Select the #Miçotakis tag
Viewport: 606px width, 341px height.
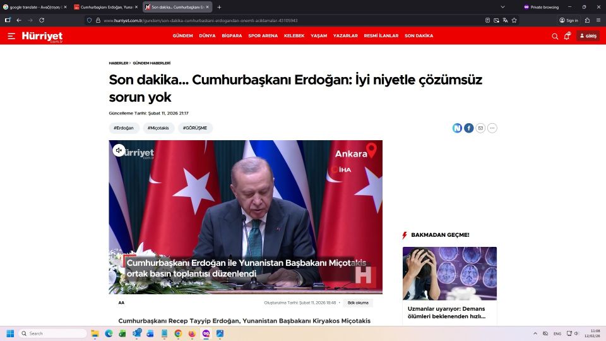[x=158, y=128]
